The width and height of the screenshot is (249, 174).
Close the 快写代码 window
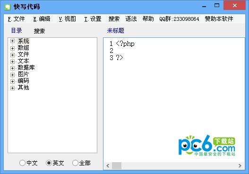234,6
